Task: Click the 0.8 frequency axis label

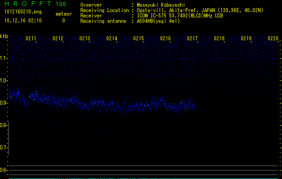Action: [x=4, y=125]
